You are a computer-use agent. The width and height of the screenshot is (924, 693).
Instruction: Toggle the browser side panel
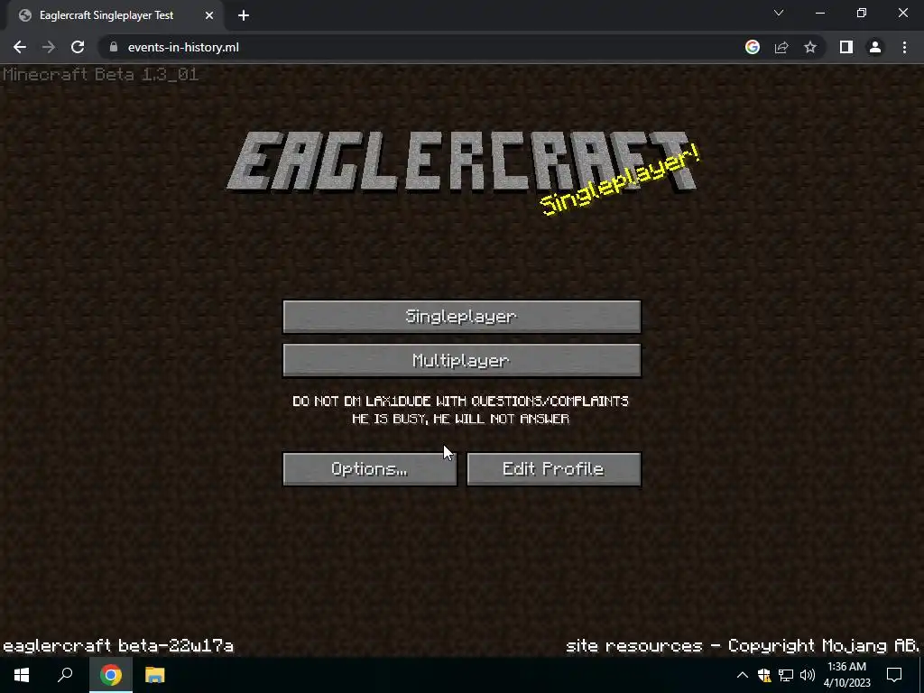[x=846, y=47]
